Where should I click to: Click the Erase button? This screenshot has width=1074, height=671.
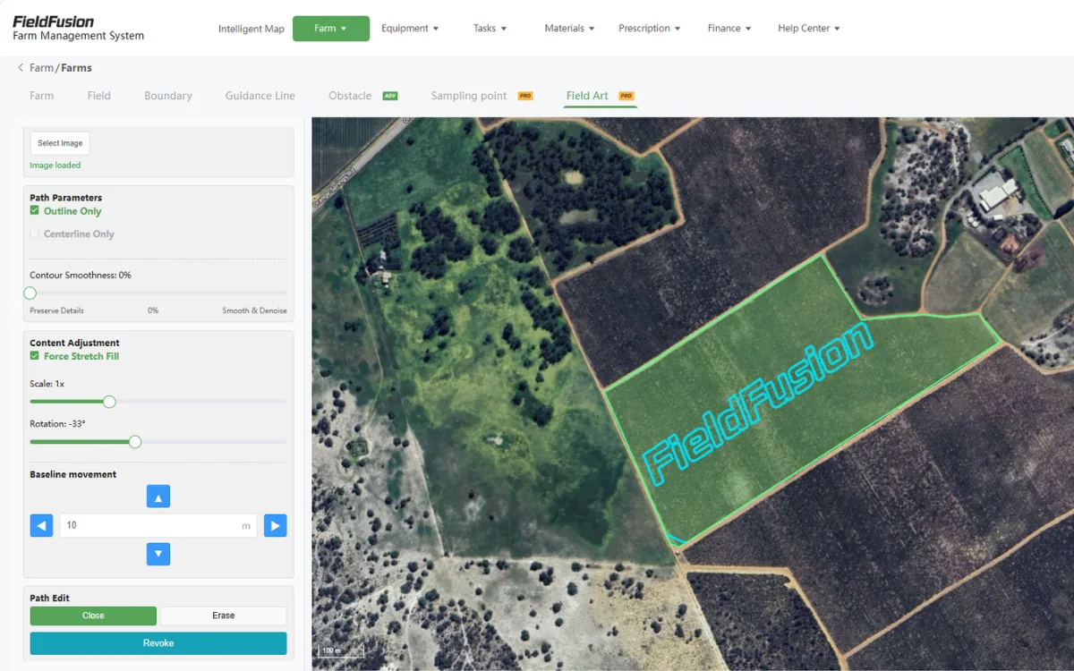coord(224,616)
